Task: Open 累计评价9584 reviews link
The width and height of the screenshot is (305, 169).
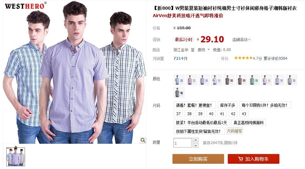Action: (275, 58)
